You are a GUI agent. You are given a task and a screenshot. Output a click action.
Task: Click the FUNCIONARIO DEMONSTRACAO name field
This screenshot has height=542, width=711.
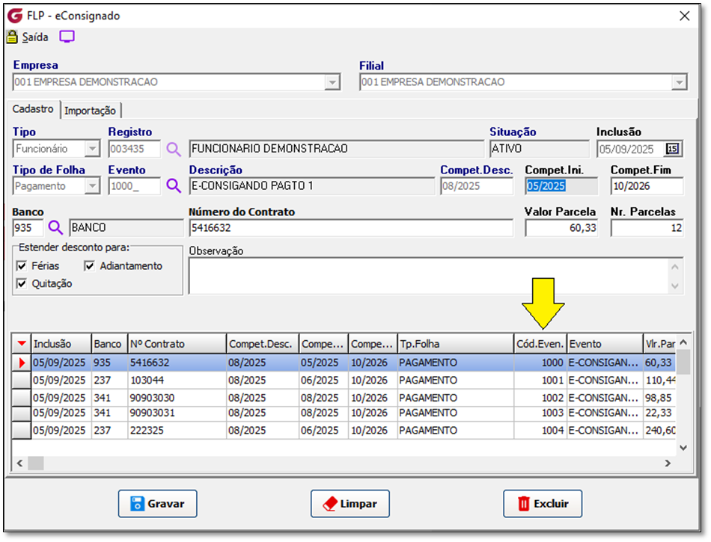(x=337, y=149)
